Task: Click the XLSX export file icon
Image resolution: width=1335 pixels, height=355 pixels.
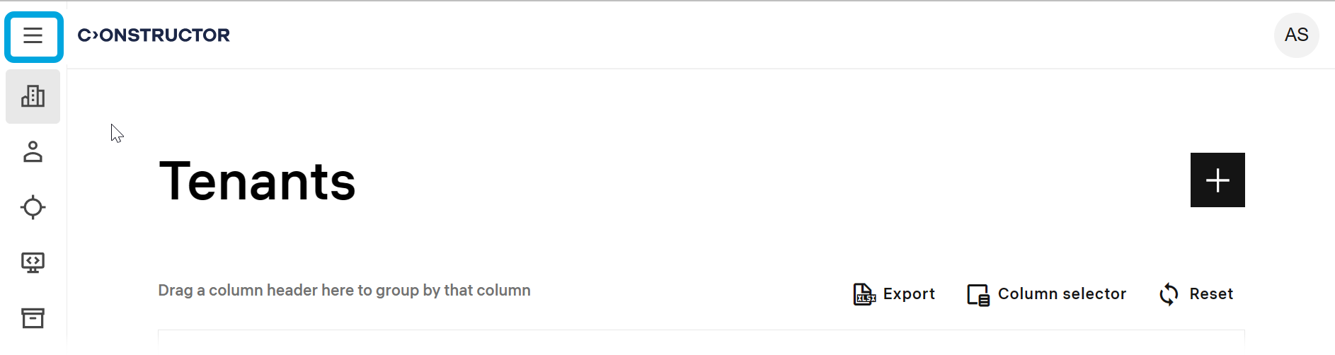Action: point(864,294)
